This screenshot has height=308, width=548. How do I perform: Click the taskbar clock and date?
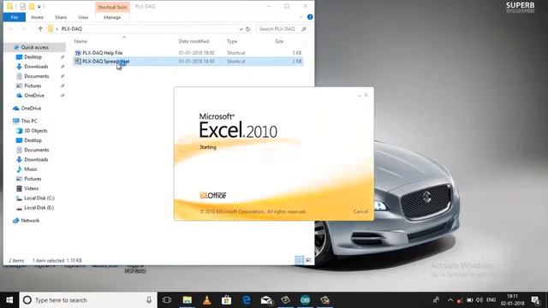point(512,300)
